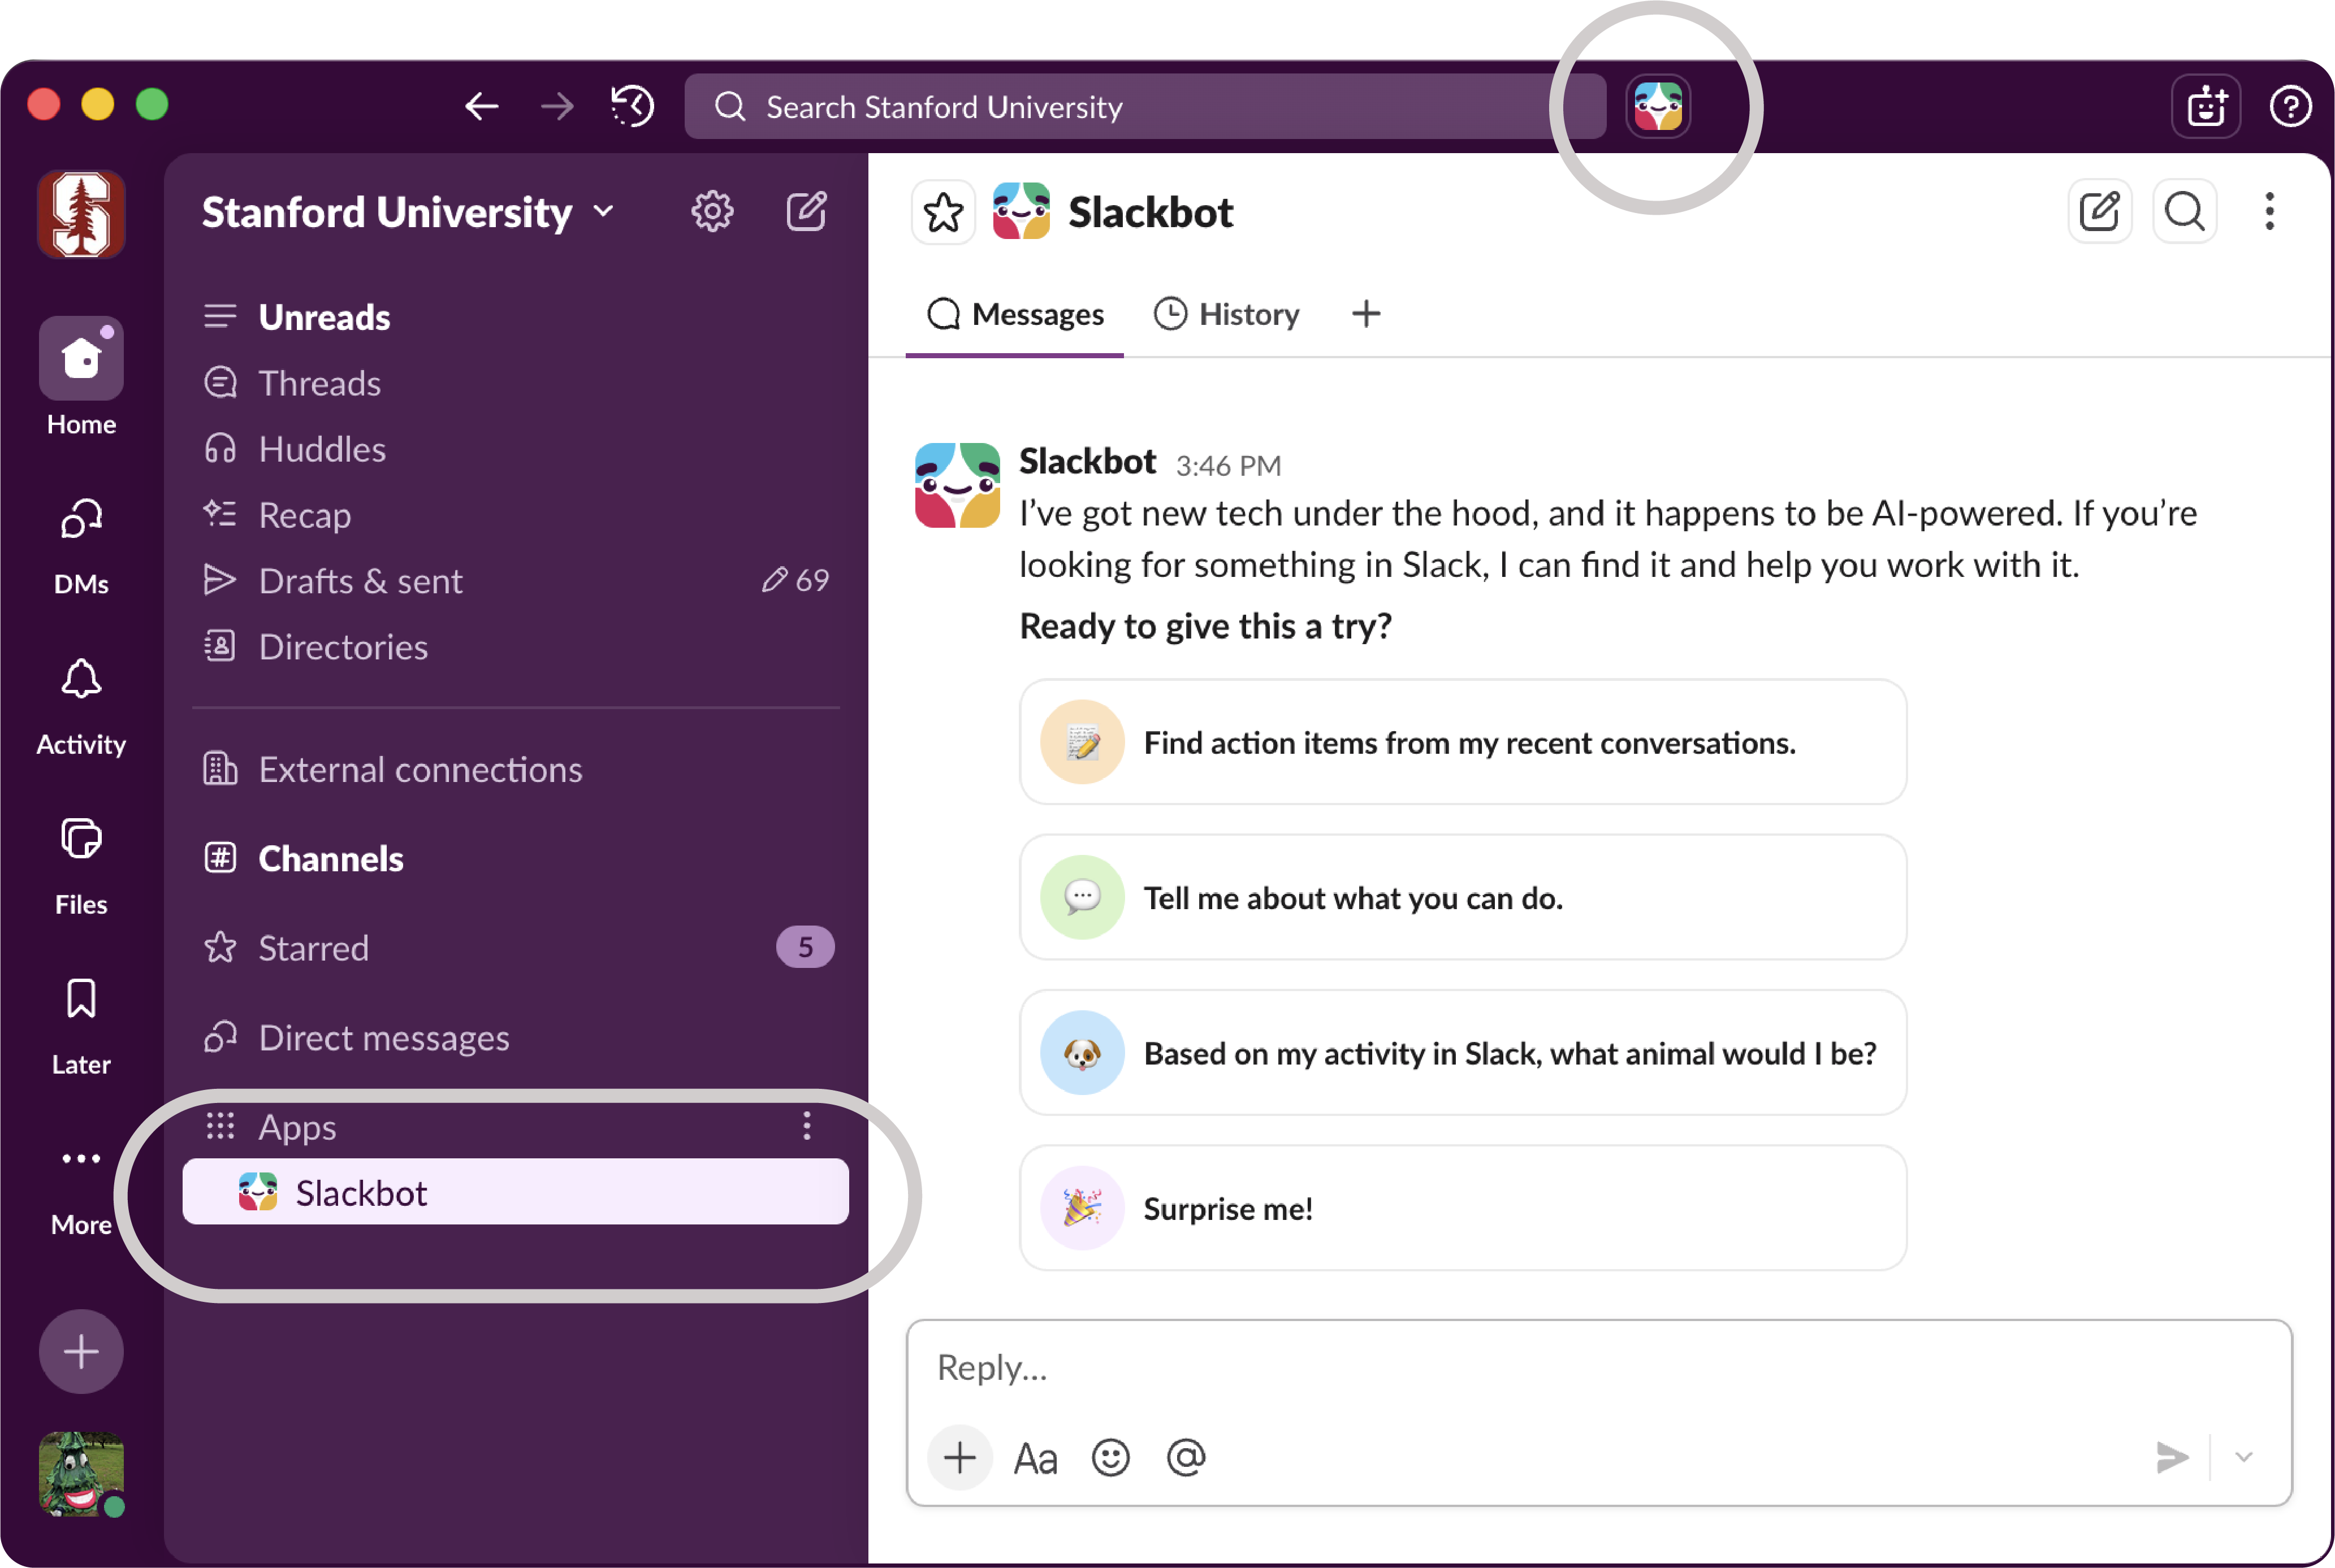Switch to the History tab
Viewport: 2335px width, 1568px height.
(1227, 313)
